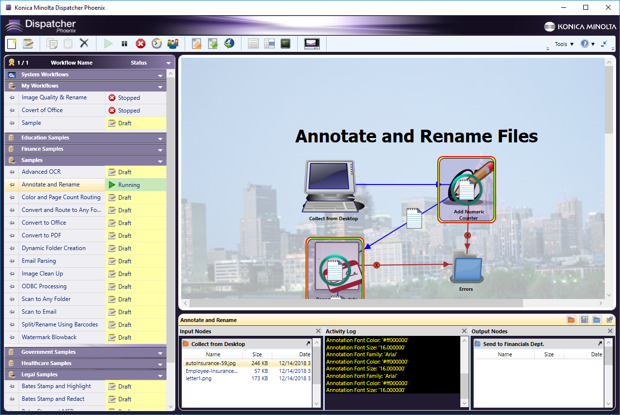620x415 pixels.
Task: Click the edit workflow notepad icon
Action: point(28,44)
